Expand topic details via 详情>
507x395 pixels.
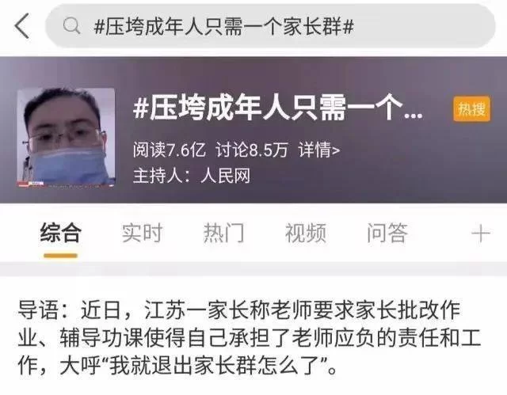click(x=319, y=150)
